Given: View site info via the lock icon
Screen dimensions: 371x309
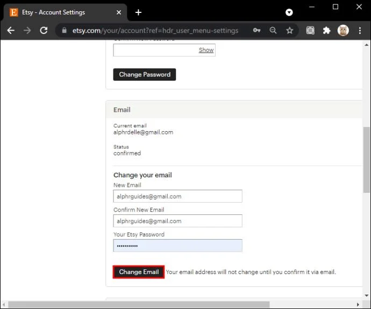Looking at the screenshot, I should [65, 30].
